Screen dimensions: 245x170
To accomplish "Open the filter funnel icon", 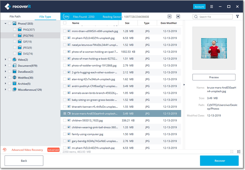I will pyautogui.click(x=237, y=17).
